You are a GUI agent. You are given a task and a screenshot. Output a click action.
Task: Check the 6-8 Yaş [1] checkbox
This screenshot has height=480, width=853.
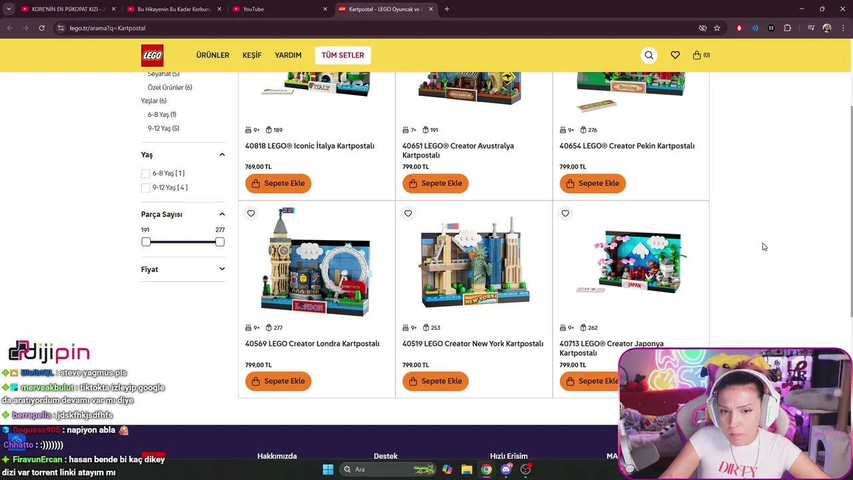click(145, 173)
